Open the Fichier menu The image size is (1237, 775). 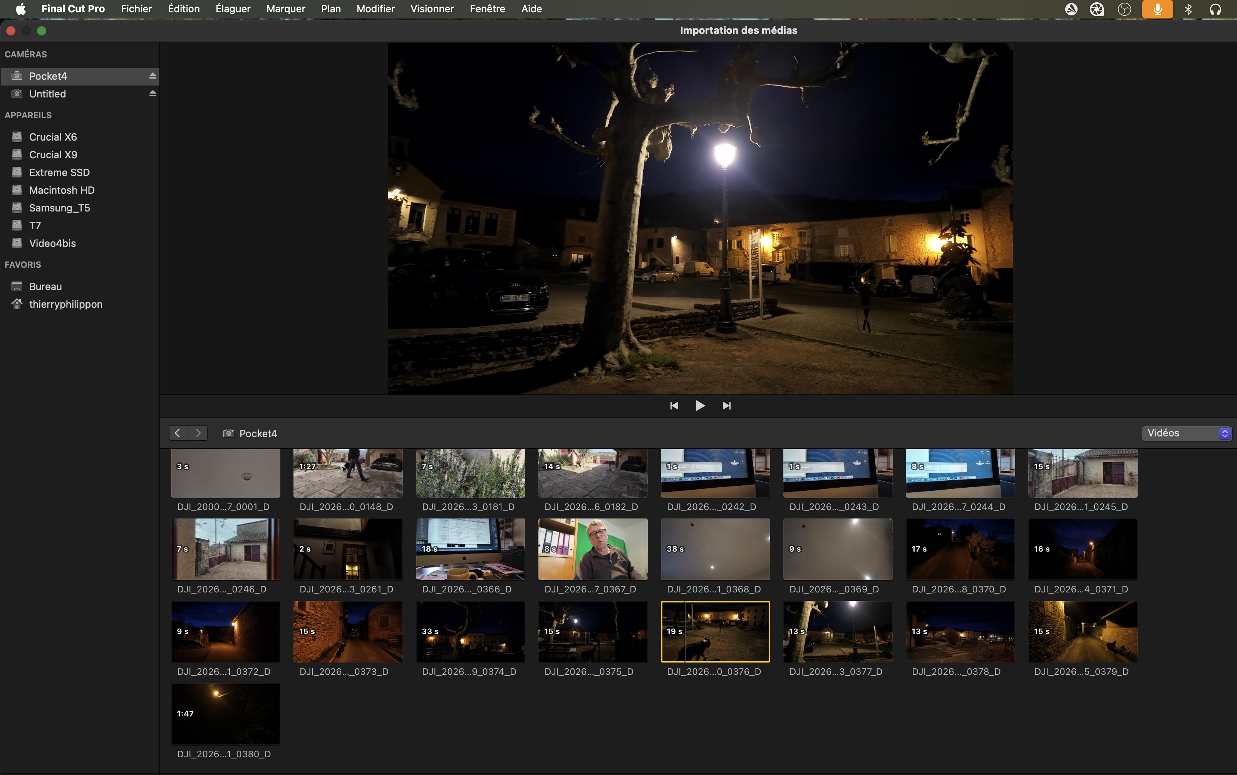[136, 9]
